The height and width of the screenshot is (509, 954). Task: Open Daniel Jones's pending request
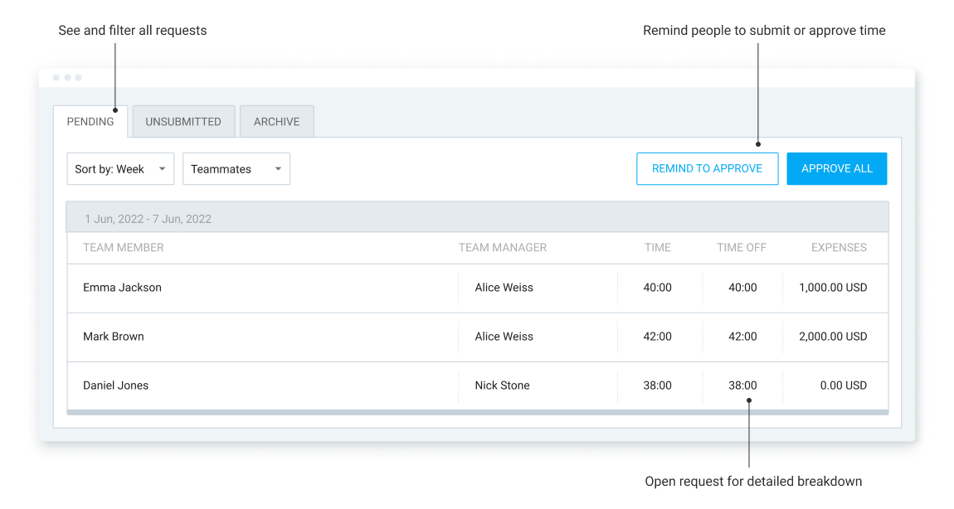(115, 385)
